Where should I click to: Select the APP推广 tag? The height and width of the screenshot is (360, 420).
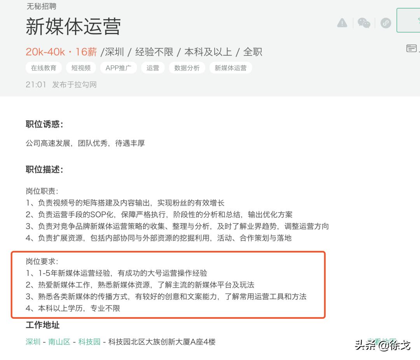(118, 68)
